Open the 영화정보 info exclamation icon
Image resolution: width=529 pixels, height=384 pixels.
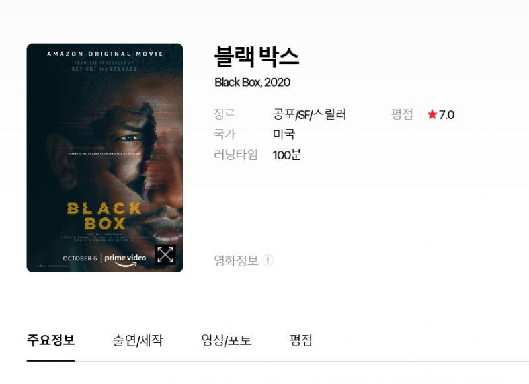coord(268,260)
